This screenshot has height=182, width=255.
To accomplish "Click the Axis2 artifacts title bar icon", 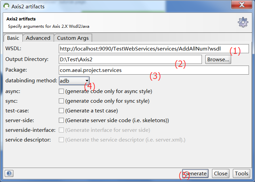I will coord(6,6).
